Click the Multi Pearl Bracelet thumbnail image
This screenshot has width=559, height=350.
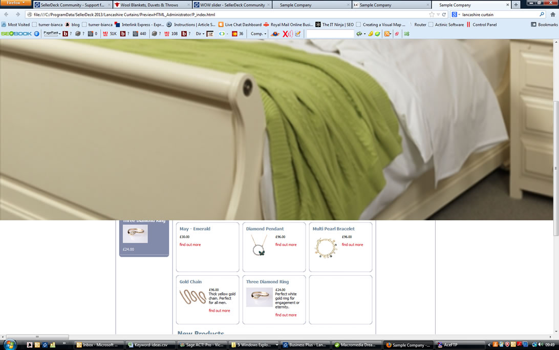click(326, 248)
